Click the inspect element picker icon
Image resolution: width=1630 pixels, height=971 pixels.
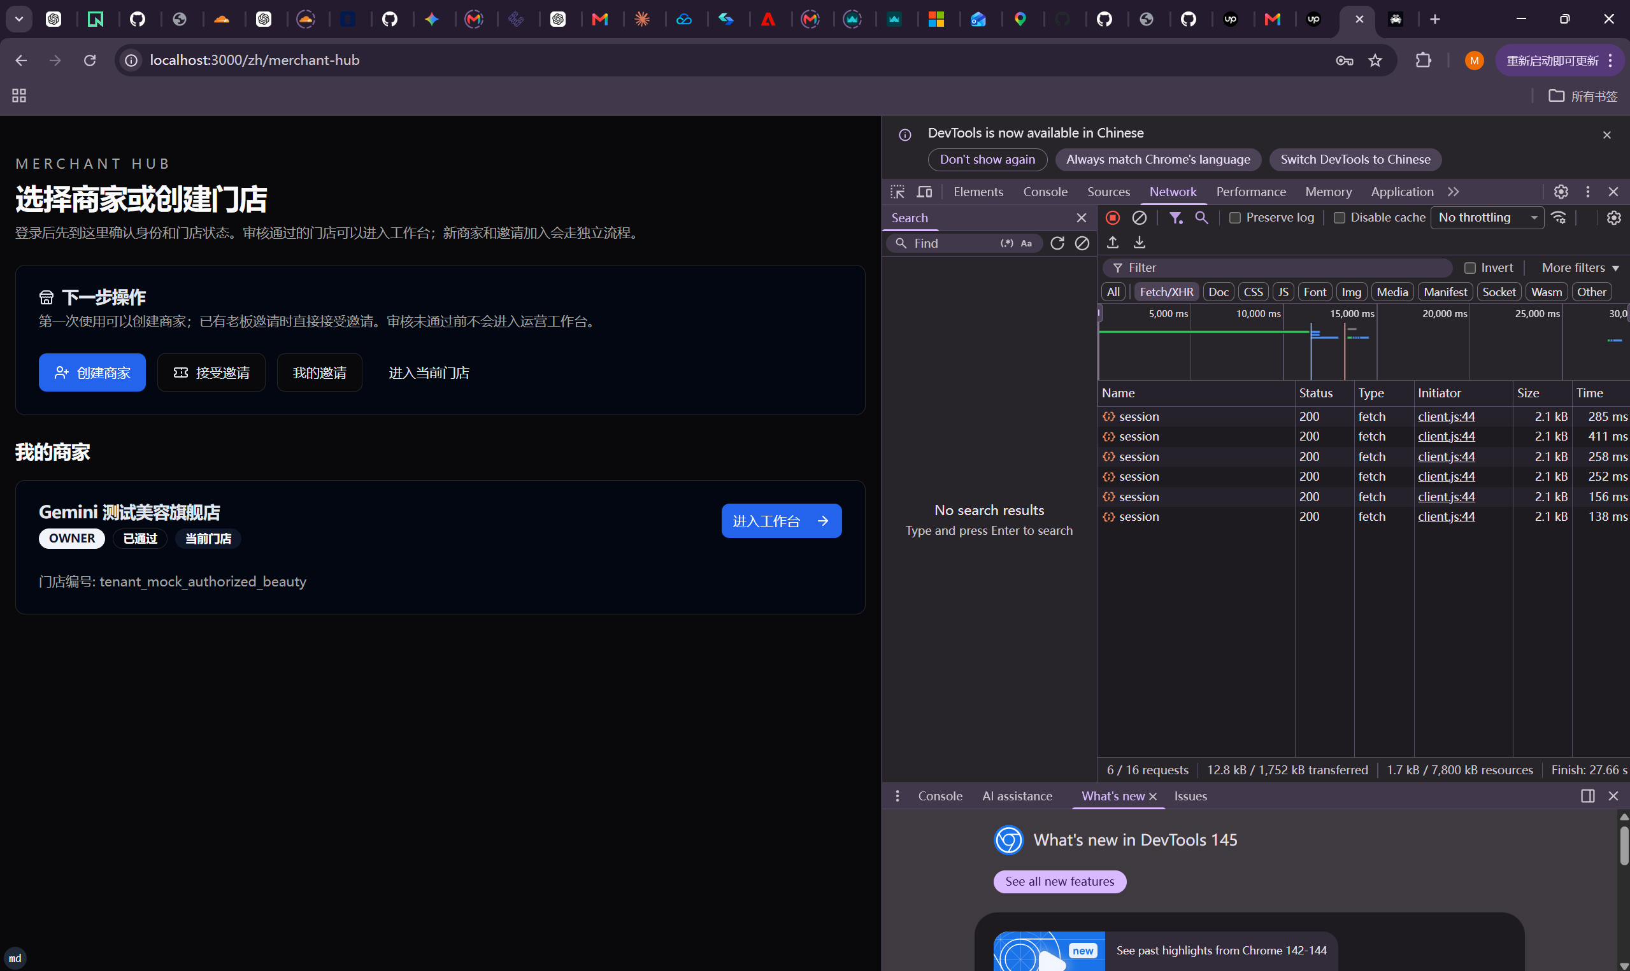click(x=897, y=192)
